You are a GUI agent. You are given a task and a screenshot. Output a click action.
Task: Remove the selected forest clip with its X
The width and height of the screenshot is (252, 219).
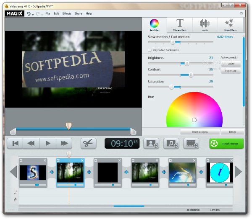(82, 160)
